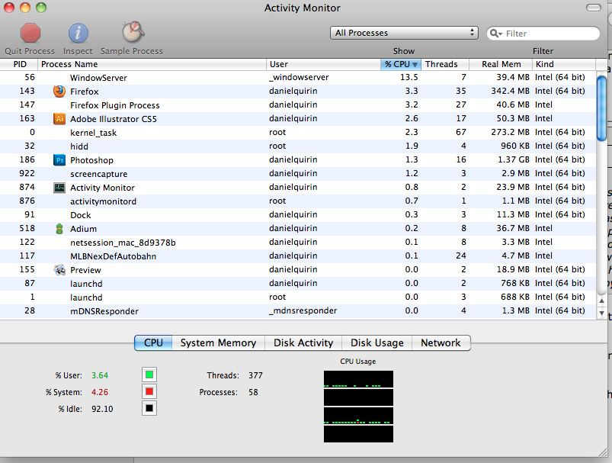Select the Photoshop Ps icon

(x=59, y=160)
